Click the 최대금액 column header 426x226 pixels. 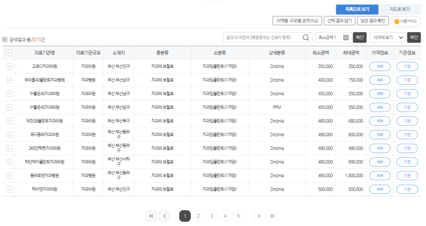coord(351,53)
